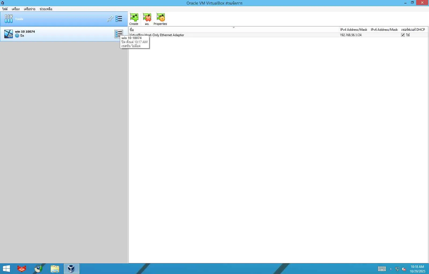Click the VirtualBox icon in the title bar
The width and height of the screenshot is (429, 274).
(2, 3)
